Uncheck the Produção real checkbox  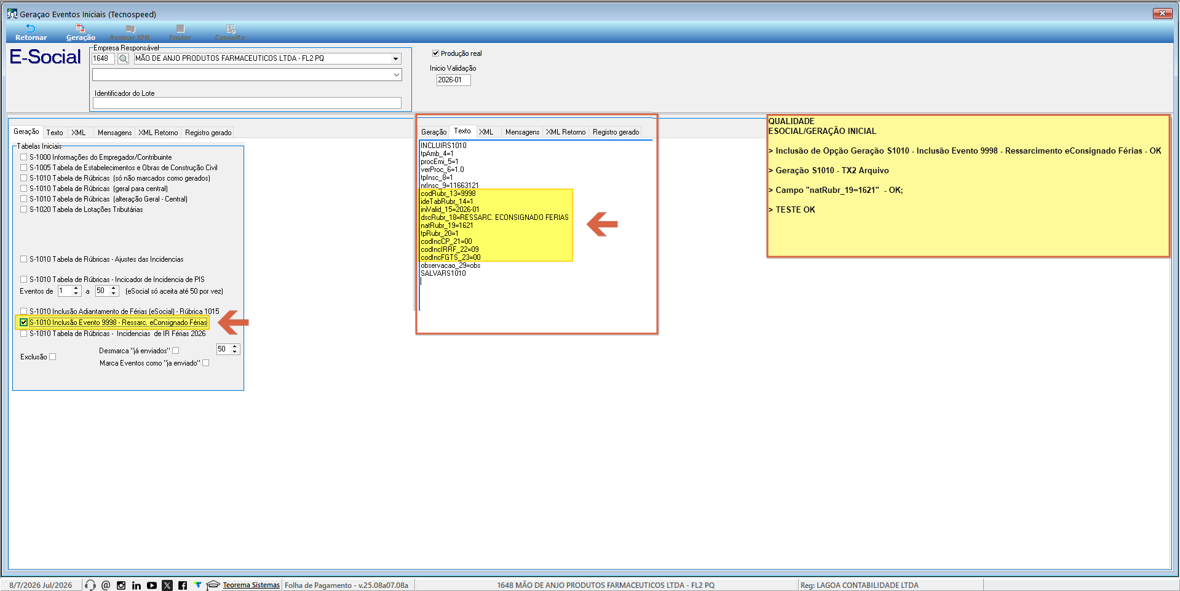click(435, 53)
